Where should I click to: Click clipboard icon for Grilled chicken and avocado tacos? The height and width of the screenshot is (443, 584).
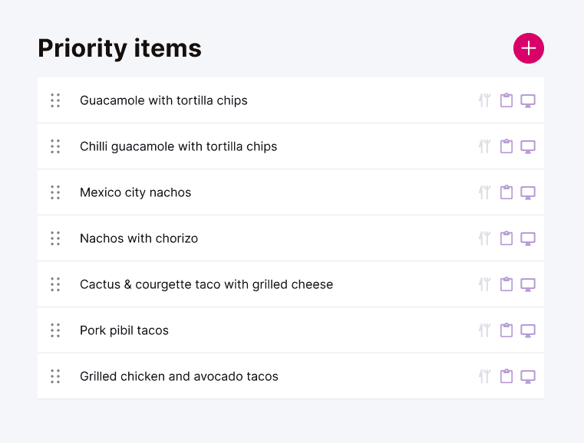pyautogui.click(x=506, y=376)
